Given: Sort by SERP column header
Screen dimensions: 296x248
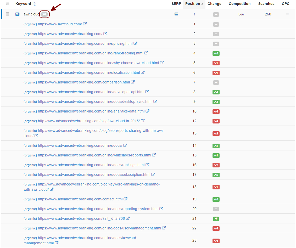Looking at the screenshot, I should point(176,4).
